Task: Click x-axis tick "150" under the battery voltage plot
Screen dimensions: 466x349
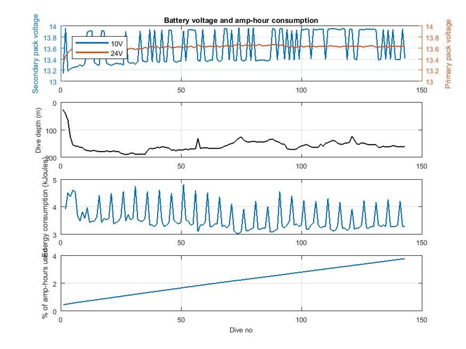Action: pos(422,90)
